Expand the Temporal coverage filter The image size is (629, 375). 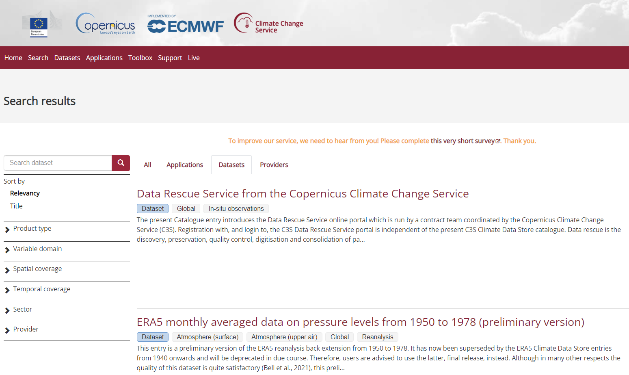pos(41,289)
